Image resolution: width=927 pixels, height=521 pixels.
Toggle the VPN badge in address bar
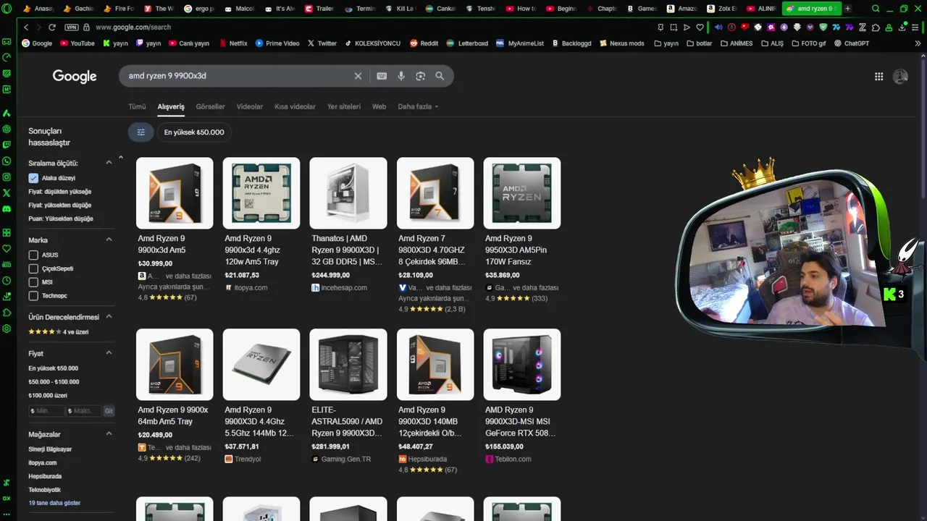click(x=71, y=27)
